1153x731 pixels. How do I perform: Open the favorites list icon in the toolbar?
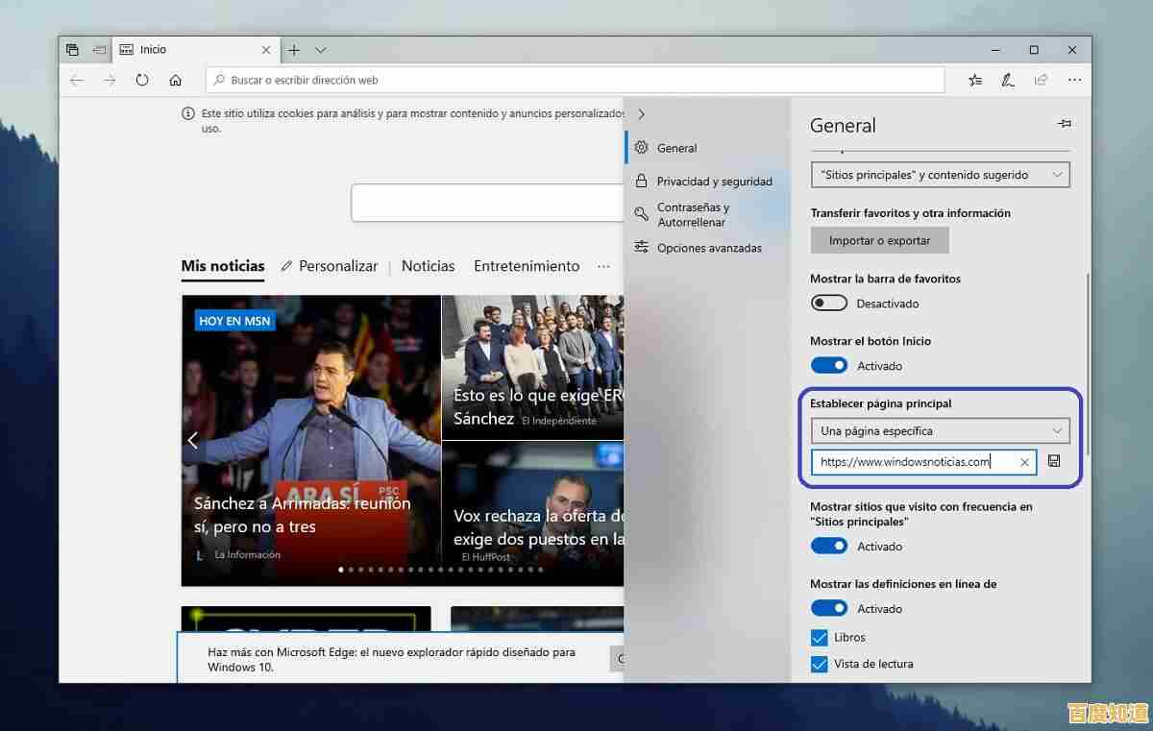point(975,80)
